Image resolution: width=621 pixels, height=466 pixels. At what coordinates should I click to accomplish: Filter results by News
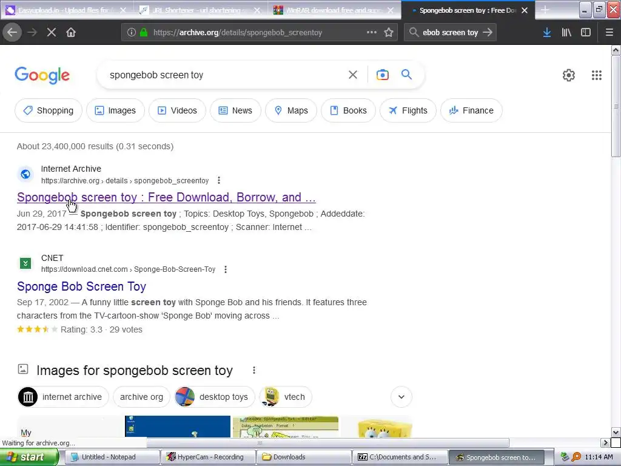coord(235,110)
